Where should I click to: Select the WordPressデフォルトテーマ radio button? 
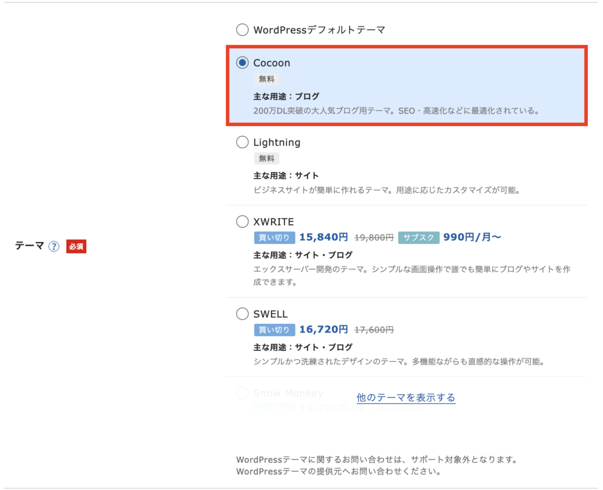click(x=242, y=29)
